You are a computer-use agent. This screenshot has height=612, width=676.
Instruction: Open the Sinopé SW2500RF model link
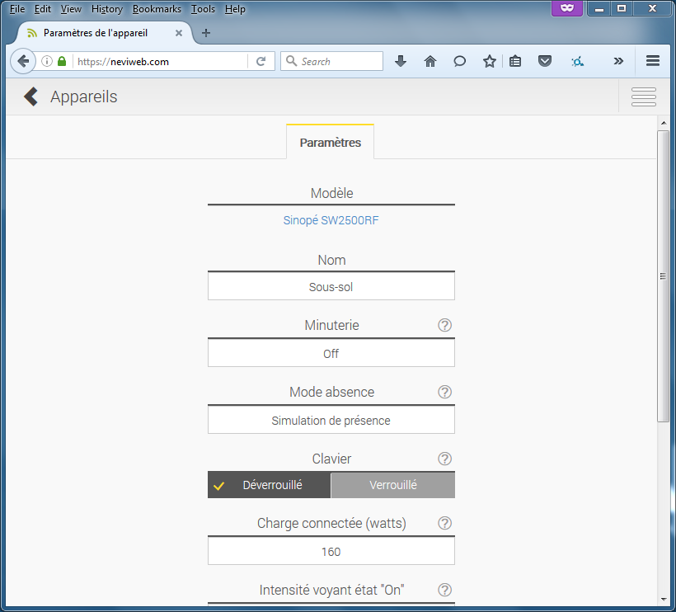(331, 221)
